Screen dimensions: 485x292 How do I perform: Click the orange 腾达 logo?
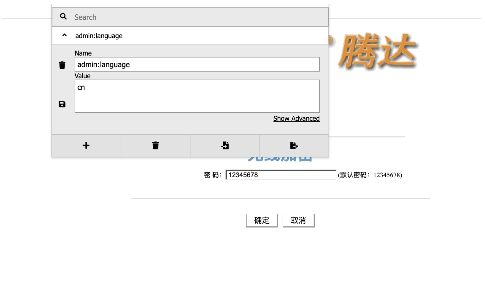pos(378,52)
